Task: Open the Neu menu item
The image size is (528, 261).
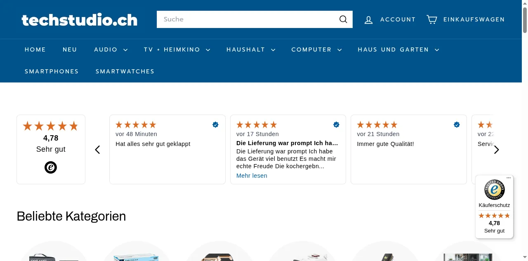Action: coord(70,49)
